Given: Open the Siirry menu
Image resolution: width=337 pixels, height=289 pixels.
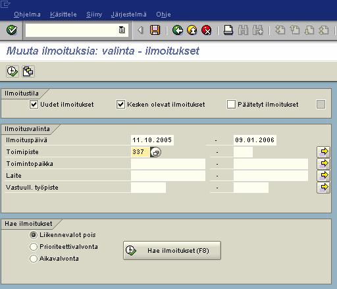Looking at the screenshot, I should (94, 14).
